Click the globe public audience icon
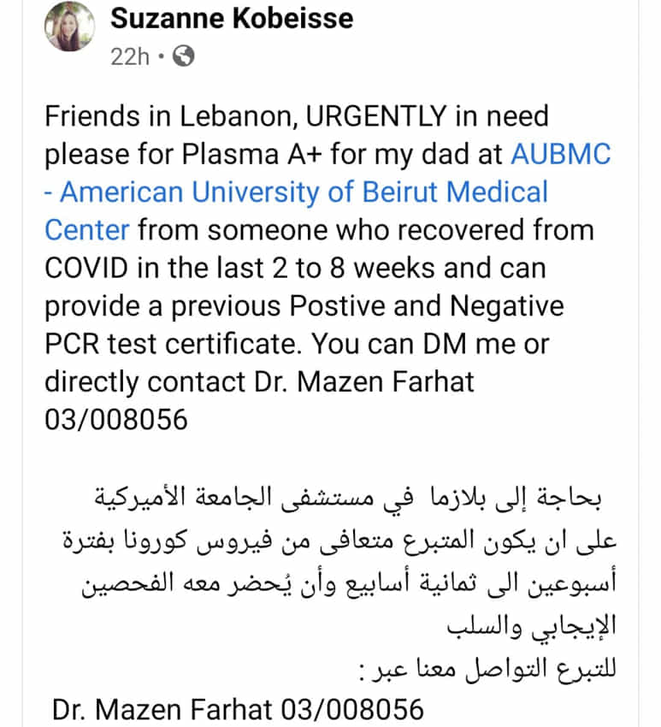661x727 pixels. coord(184,56)
